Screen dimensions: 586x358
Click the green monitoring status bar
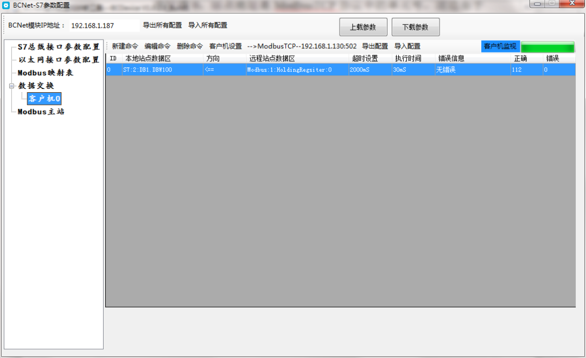547,47
